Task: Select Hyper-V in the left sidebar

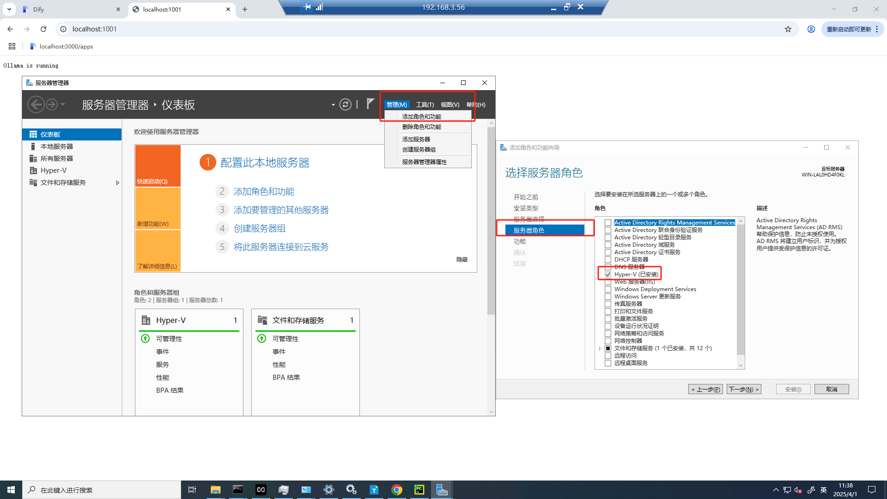Action: pyautogui.click(x=53, y=170)
